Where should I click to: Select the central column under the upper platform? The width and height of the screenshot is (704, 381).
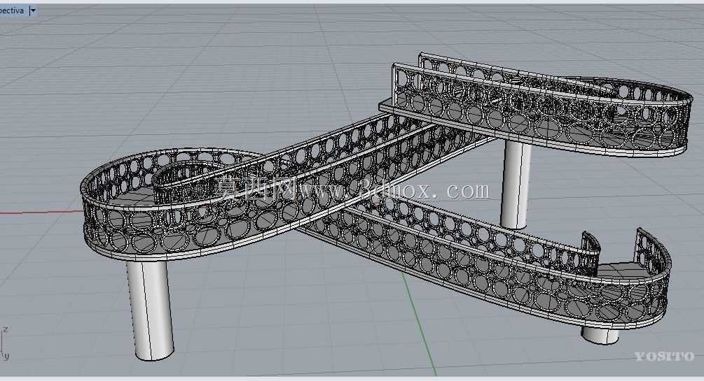(x=516, y=185)
